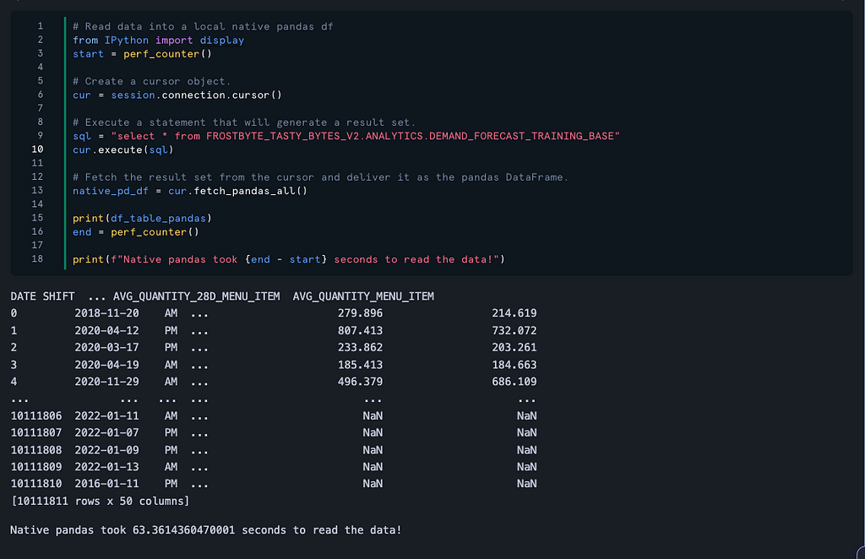Viewport: 865px width, 559px height.
Task: Click the green cell status bar
Action: [65, 143]
